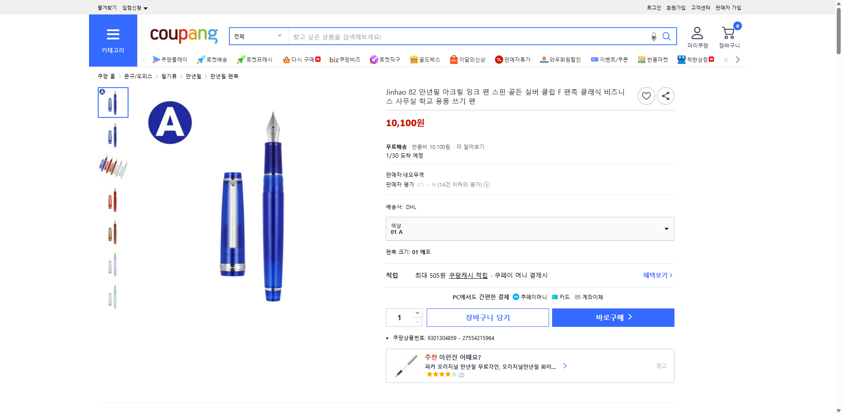The width and height of the screenshot is (842, 414).
Task: Click the 이벤트/쿠폰 menu item
Action: click(610, 59)
